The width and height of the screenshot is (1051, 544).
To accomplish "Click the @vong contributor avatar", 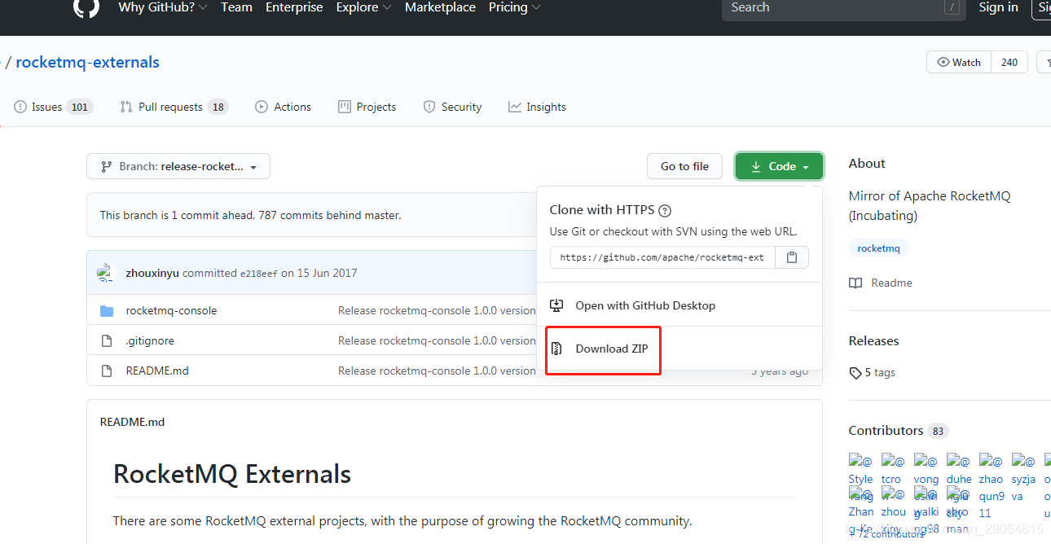I will pos(926,467).
